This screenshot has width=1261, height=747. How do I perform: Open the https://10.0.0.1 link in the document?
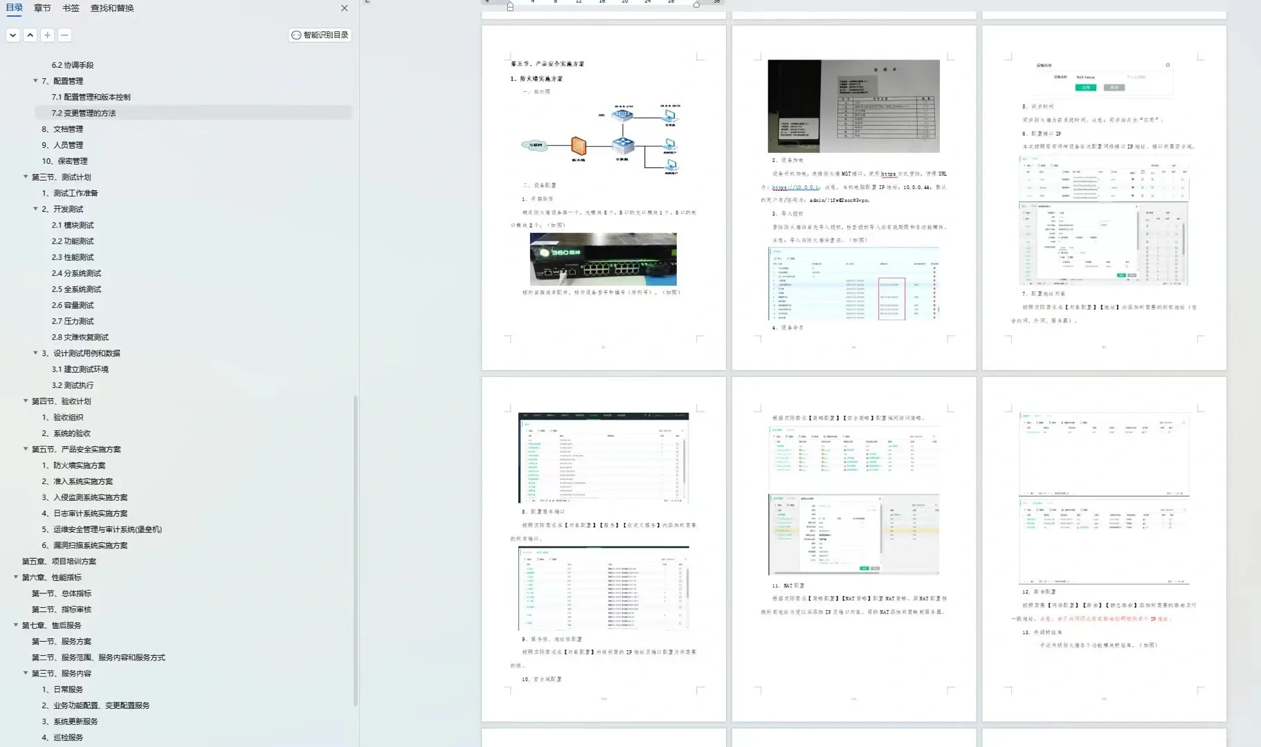click(796, 187)
